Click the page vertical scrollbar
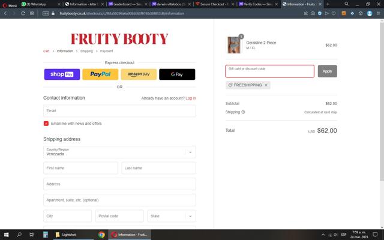 pyautogui.click(x=382, y=101)
